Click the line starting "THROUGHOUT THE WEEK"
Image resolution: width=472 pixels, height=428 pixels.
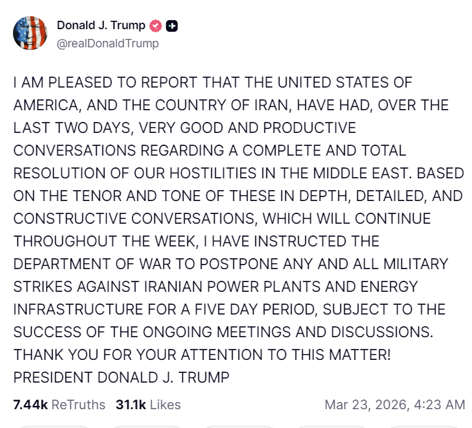pyautogui.click(x=196, y=241)
